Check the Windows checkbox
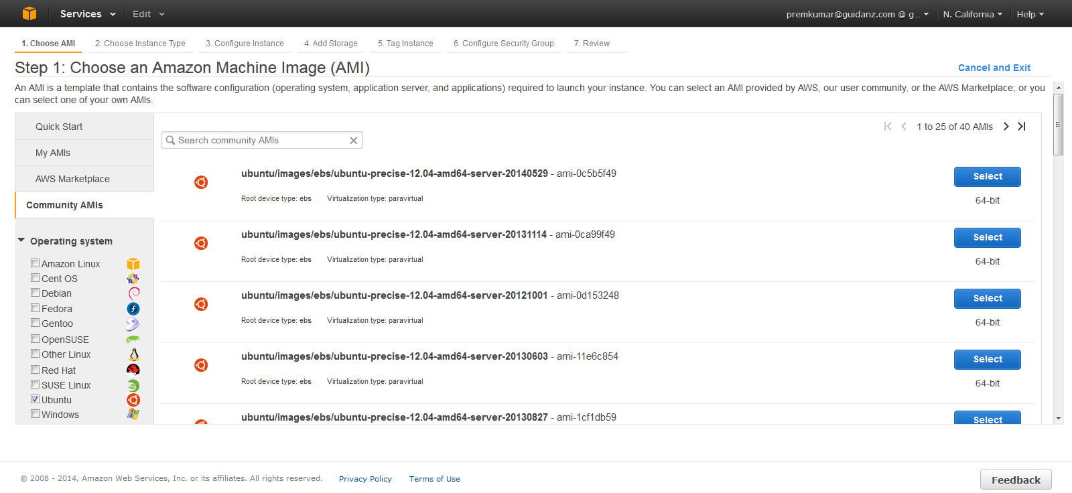Viewport: 1072px width, 493px height. (35, 413)
